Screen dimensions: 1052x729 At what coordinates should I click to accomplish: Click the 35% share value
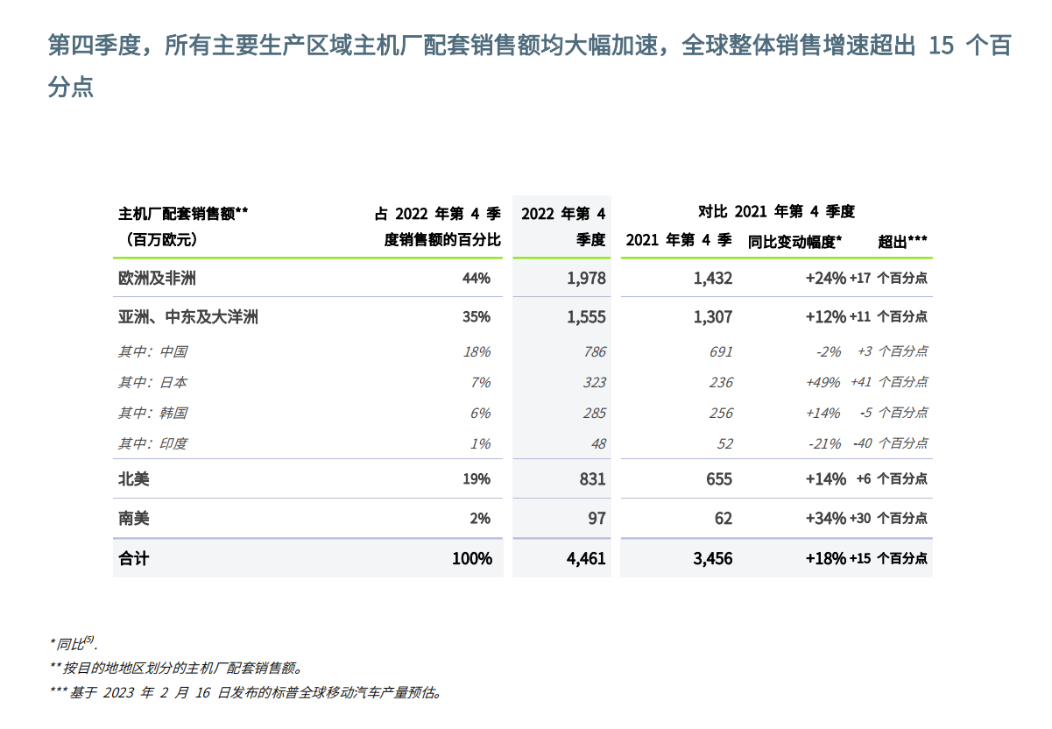477,317
